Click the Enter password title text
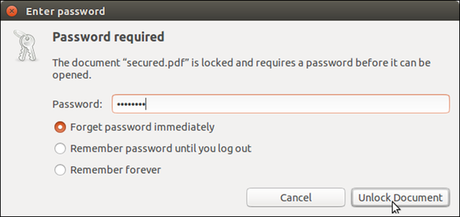 point(65,11)
